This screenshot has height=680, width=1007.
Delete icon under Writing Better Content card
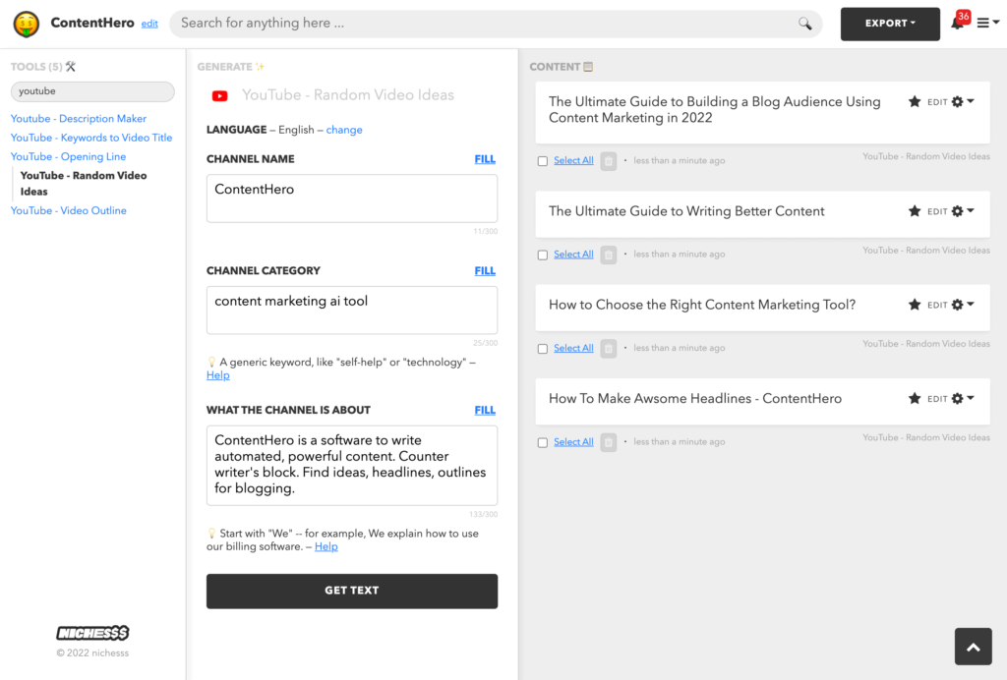[608, 255]
